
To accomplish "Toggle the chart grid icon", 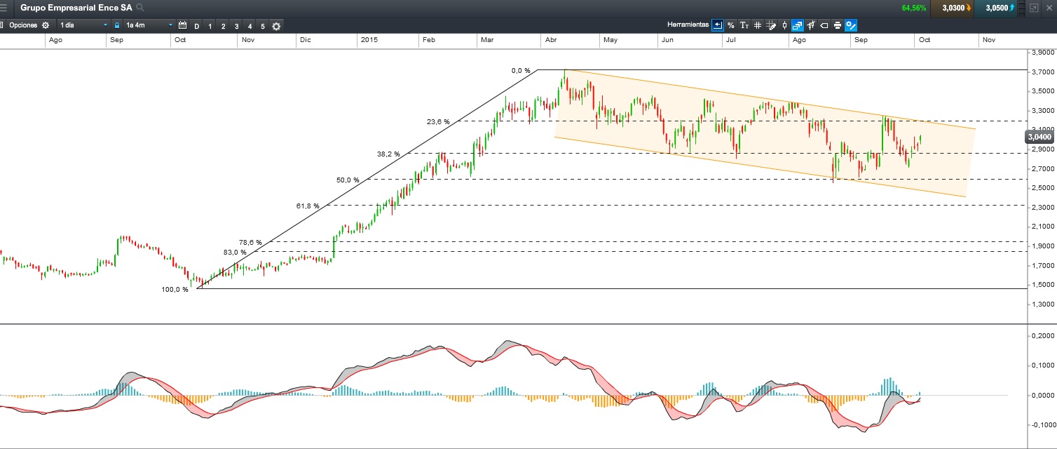I will (758, 25).
